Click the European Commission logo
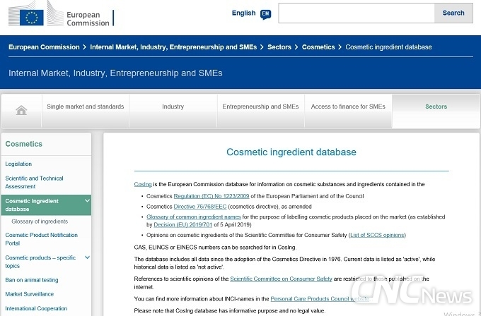Viewport: 481px width, 316px height. click(x=61, y=14)
